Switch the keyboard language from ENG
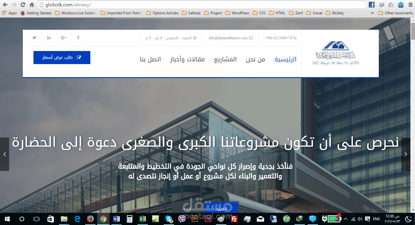This screenshot has width=415, height=225. click(376, 219)
